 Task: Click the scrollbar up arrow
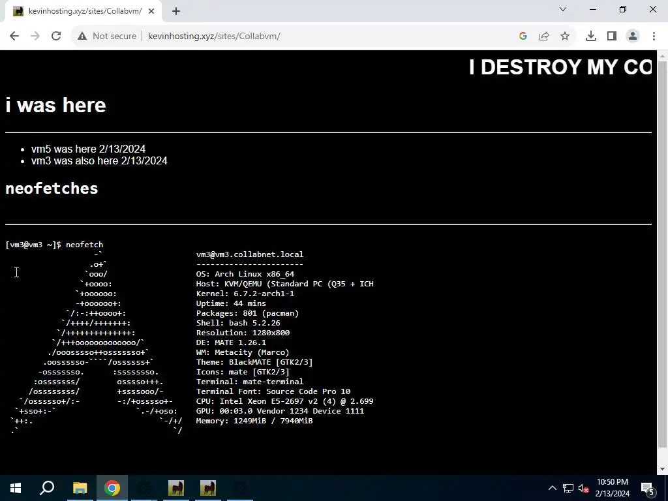click(x=663, y=55)
